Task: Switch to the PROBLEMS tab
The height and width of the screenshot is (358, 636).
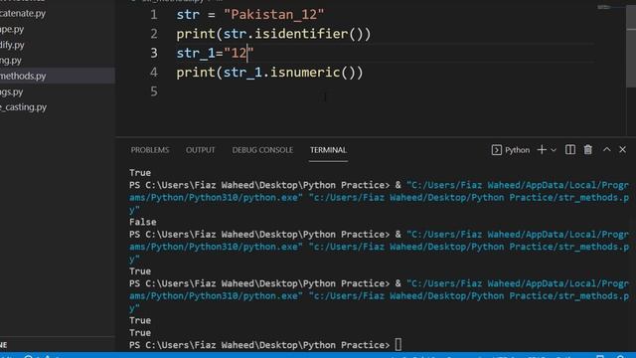Action: pyautogui.click(x=150, y=150)
